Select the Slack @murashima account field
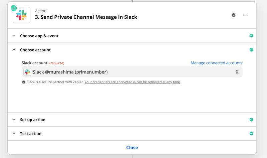The width and height of the screenshot is (267, 158). click(132, 72)
